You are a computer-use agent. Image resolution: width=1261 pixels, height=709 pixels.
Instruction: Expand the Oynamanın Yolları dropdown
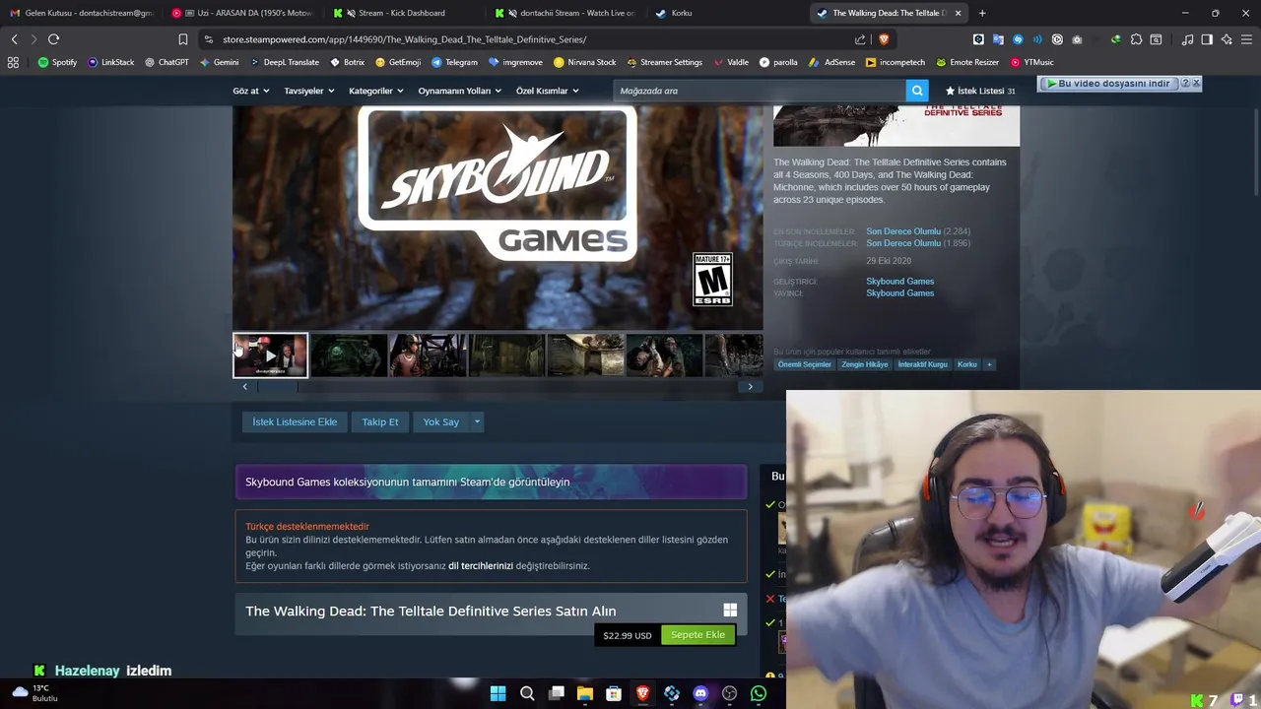[459, 91]
